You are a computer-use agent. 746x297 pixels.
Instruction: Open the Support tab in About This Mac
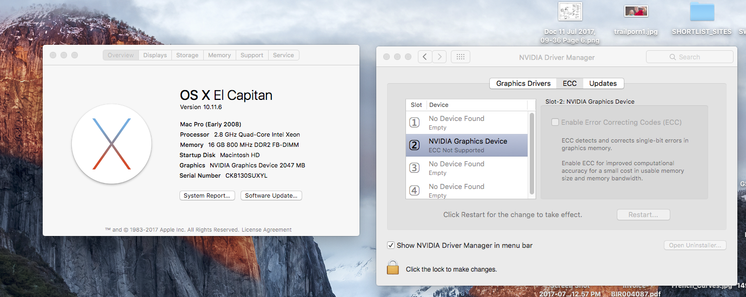click(x=252, y=55)
